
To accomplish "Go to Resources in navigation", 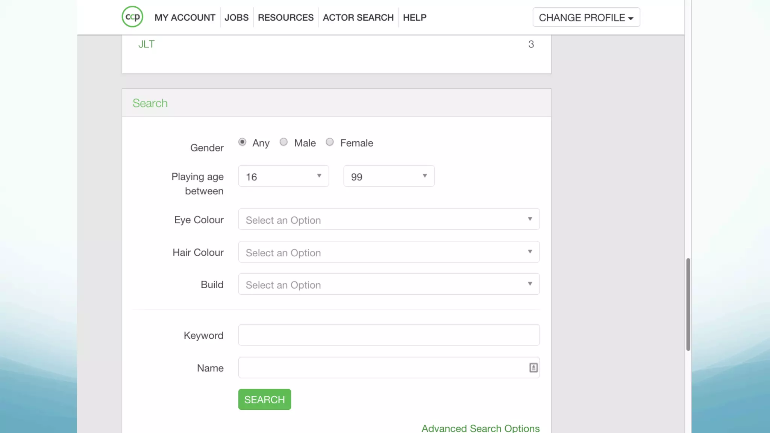I will tap(285, 18).
